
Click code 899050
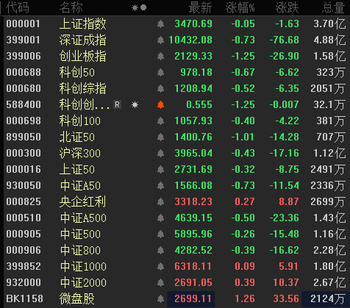click(24, 137)
